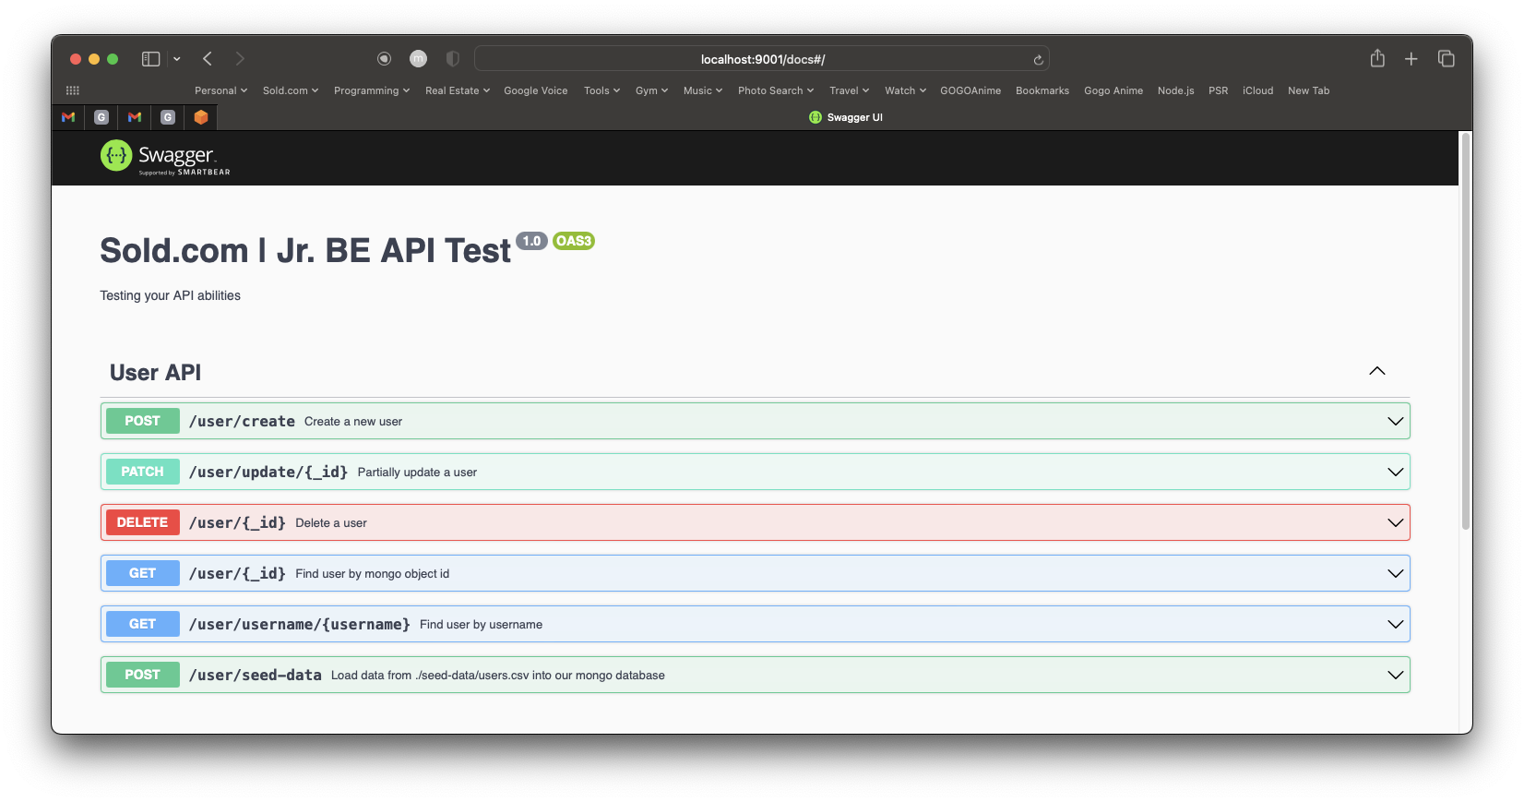This screenshot has height=802, width=1524.
Task: Open the Gogo Anime bookmark
Action: click(x=1113, y=90)
